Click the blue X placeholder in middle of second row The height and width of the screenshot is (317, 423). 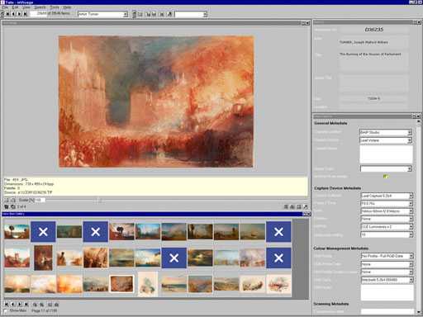pos(173,258)
